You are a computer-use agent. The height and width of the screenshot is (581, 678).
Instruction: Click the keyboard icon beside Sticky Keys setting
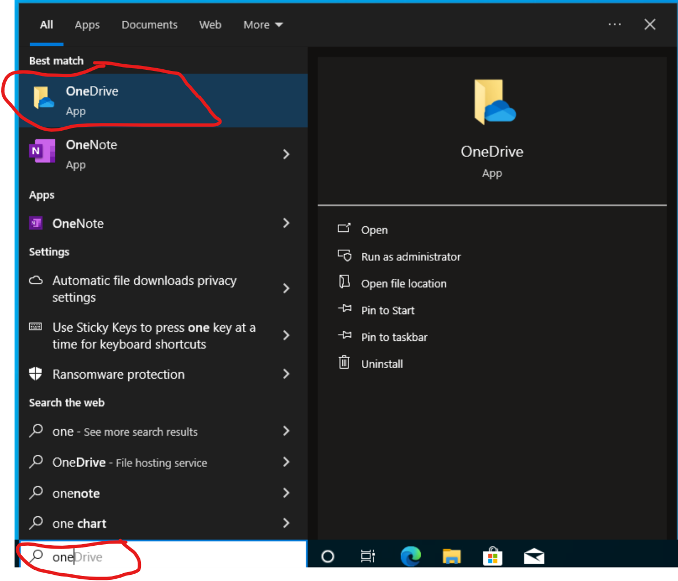(x=35, y=327)
